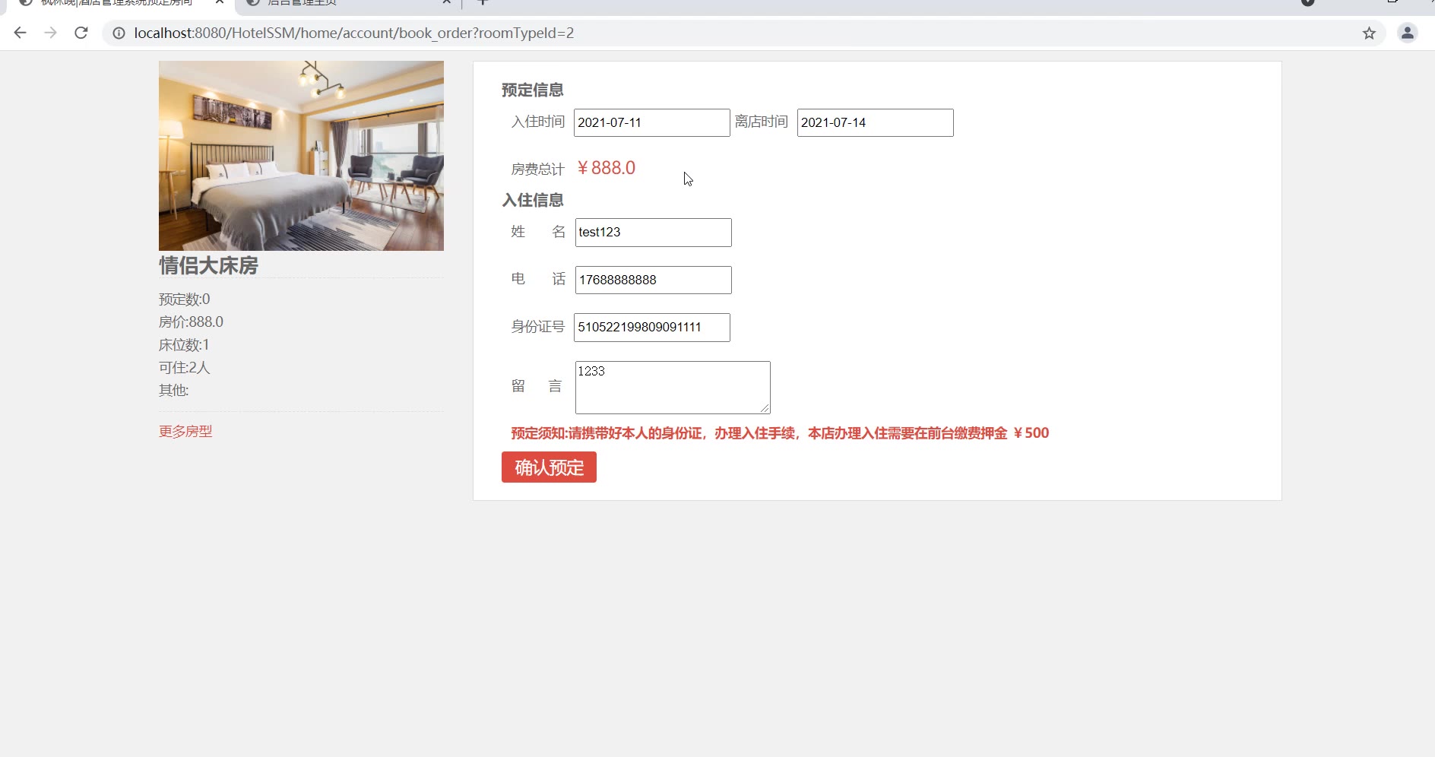View site information icon in address bar
1435x757 pixels.
119,33
